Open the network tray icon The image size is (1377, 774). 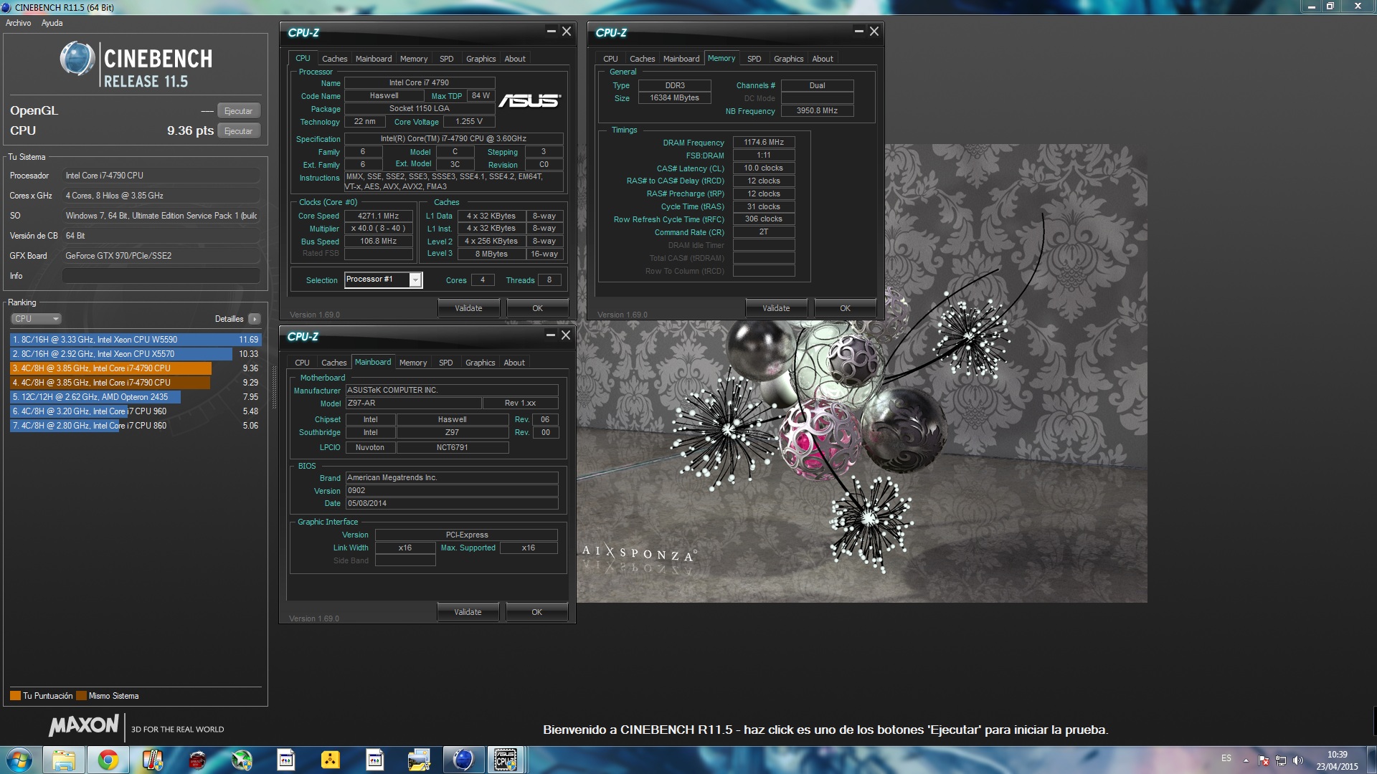click(1281, 760)
